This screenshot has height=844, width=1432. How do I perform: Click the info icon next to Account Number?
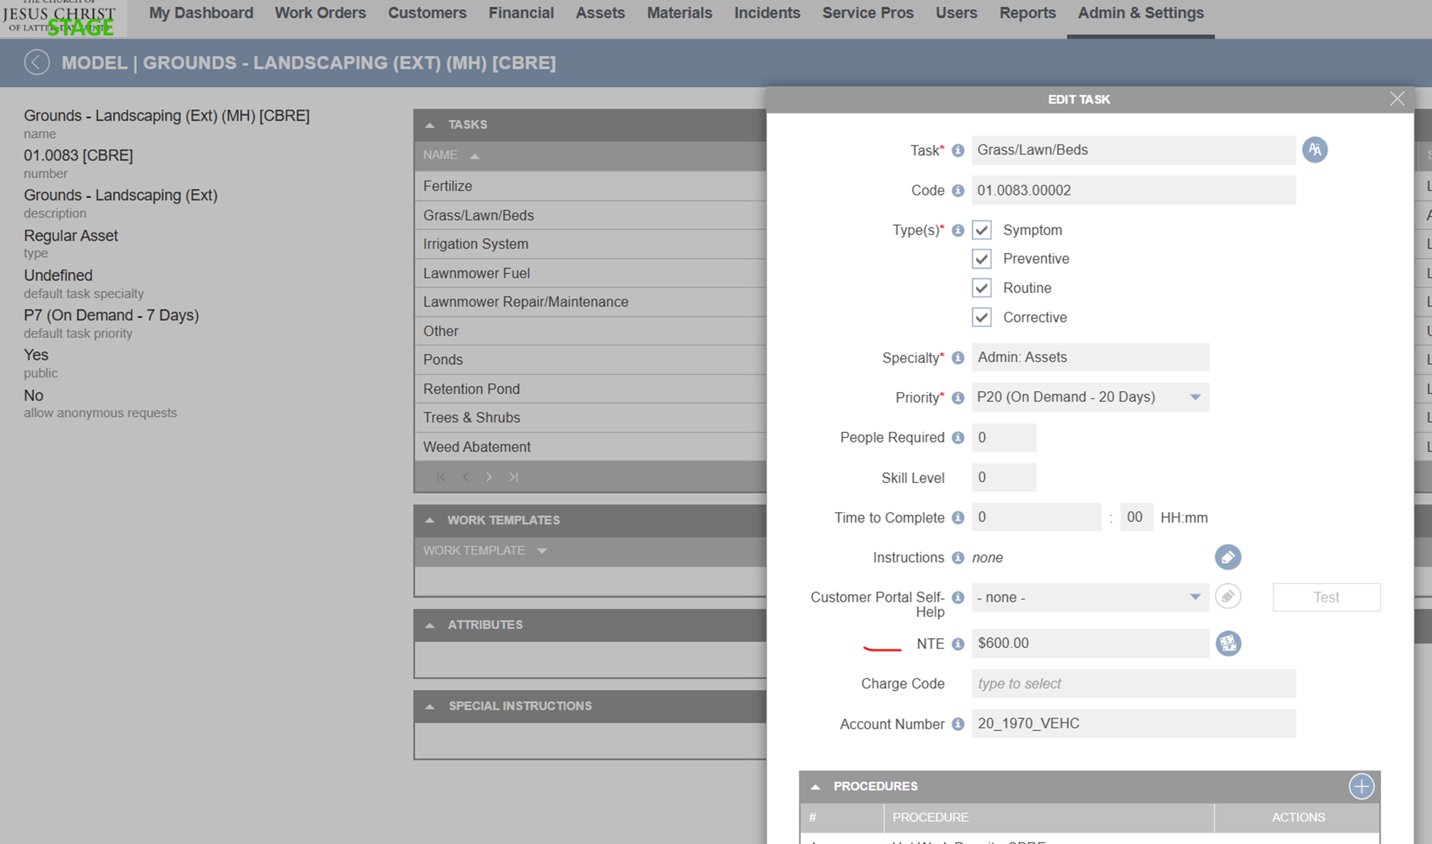coord(957,724)
